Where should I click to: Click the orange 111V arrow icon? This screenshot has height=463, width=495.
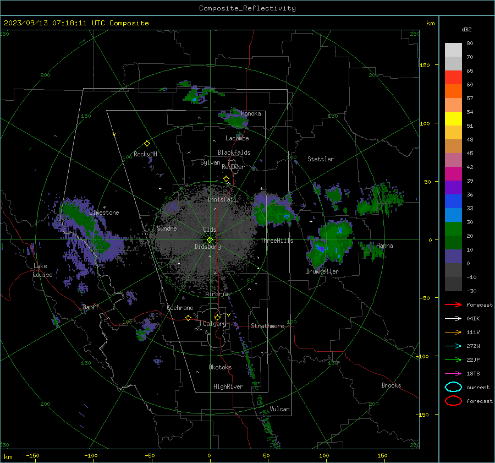pos(453,332)
